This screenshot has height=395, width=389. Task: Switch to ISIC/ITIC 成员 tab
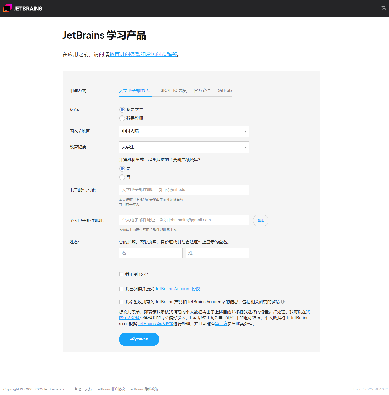tap(173, 90)
